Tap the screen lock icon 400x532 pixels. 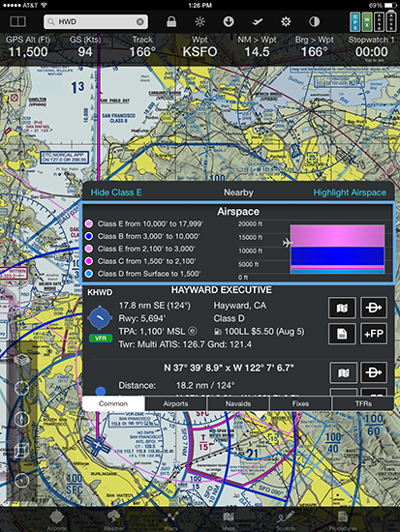[x=171, y=21]
